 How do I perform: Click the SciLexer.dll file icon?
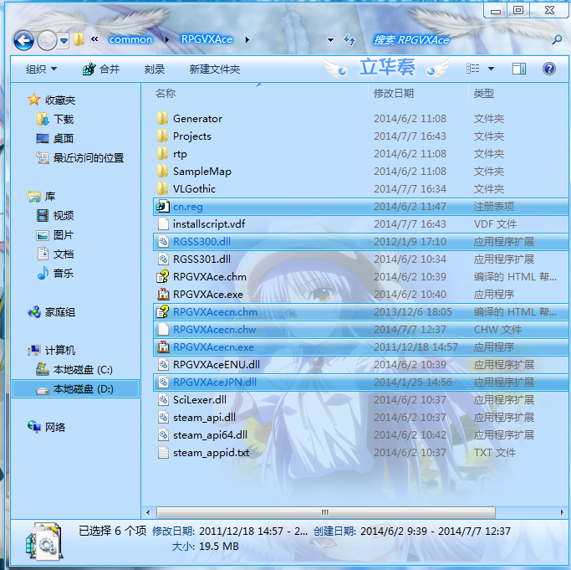pyautogui.click(x=163, y=400)
